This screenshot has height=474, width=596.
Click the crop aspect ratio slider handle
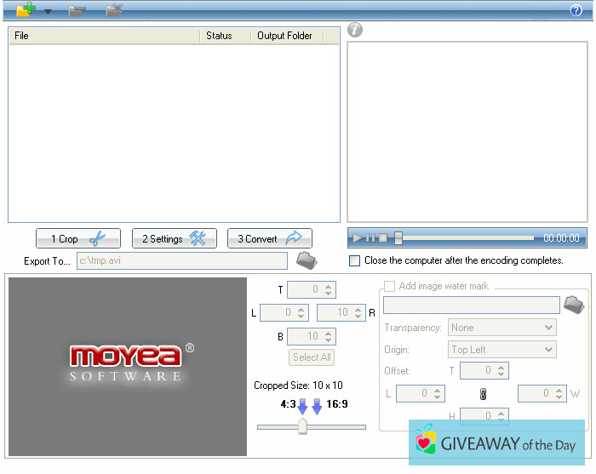(302, 426)
